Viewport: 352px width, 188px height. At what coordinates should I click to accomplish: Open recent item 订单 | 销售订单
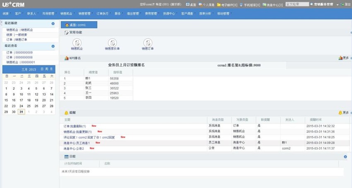pyautogui.click(x=17, y=39)
